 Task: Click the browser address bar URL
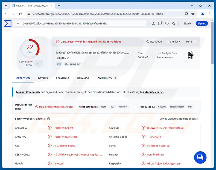pos(98,14)
